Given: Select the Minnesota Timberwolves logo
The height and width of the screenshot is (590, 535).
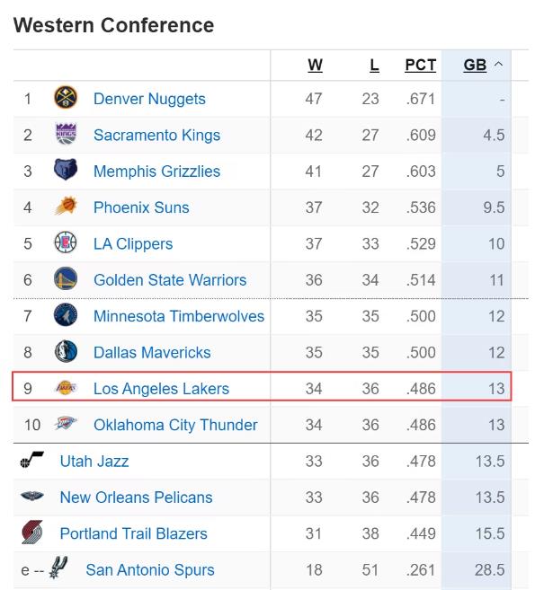Looking at the screenshot, I should click(66, 314).
